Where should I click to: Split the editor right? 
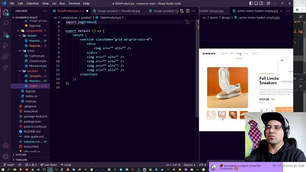pos(188,11)
